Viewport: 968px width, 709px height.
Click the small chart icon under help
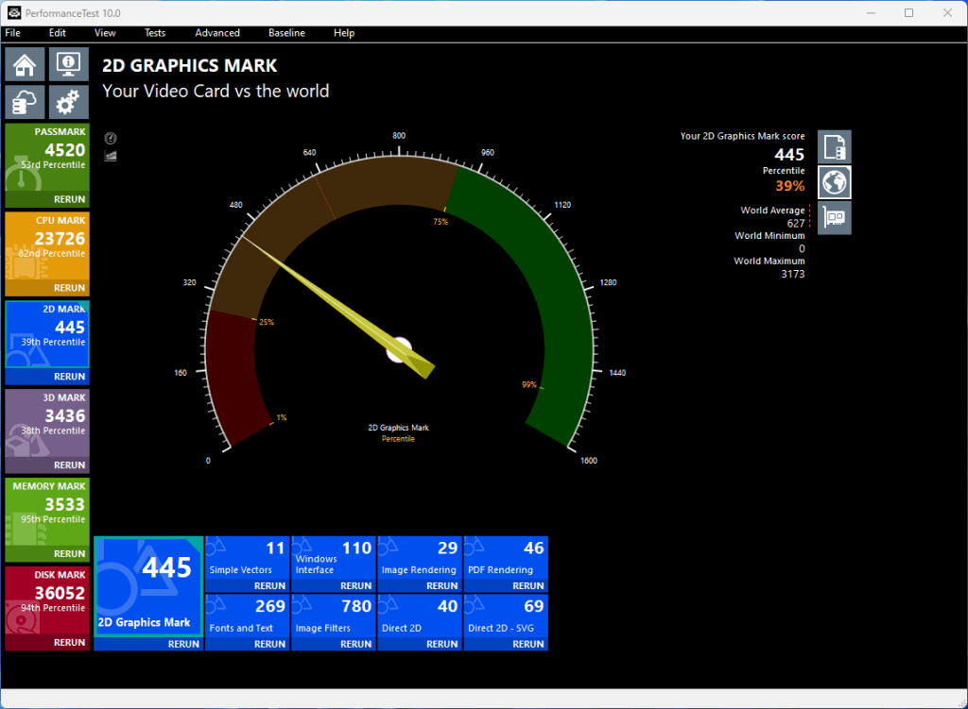[111, 156]
